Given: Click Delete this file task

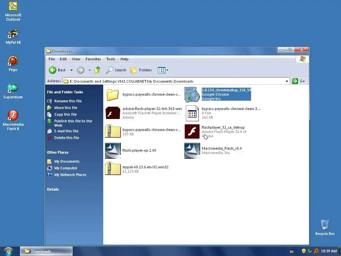Looking at the screenshot, I should click(x=67, y=138).
